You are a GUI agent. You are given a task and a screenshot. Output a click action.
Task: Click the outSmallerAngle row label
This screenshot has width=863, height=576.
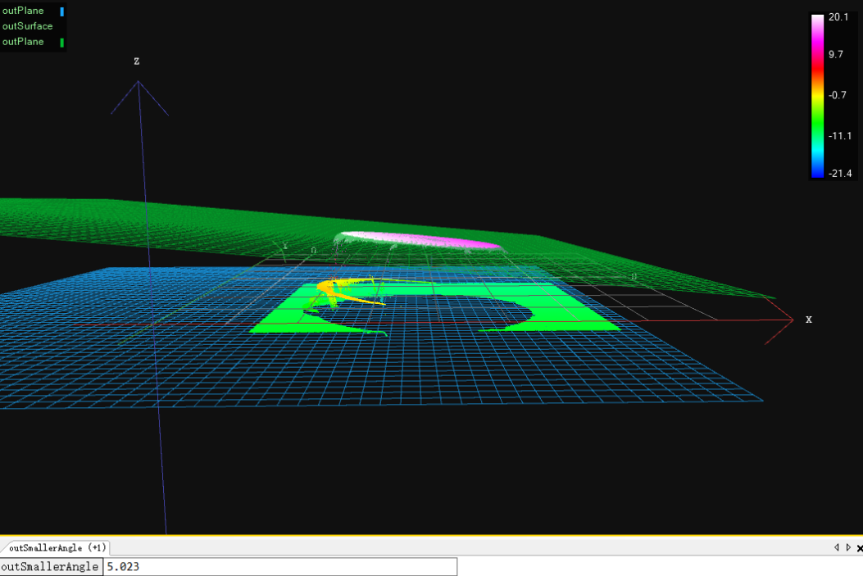click(x=51, y=566)
